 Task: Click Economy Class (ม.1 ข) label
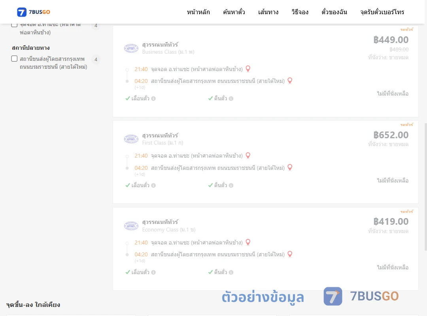coord(168,229)
